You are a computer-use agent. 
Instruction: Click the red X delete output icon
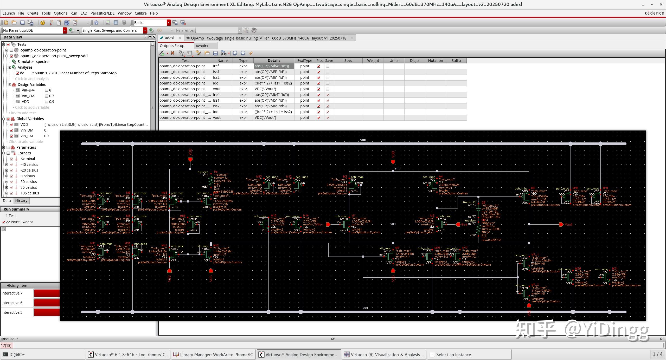pos(172,53)
